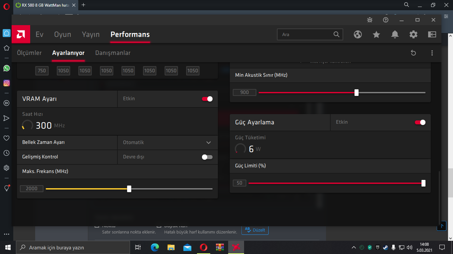Click the Steam tray icon
This screenshot has width=453, height=254.
[385, 247]
